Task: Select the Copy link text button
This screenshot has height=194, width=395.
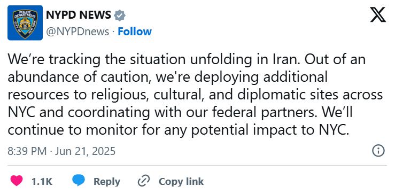Action: 181,181
